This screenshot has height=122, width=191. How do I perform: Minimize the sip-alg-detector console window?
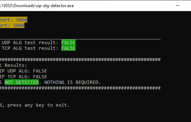178,6
